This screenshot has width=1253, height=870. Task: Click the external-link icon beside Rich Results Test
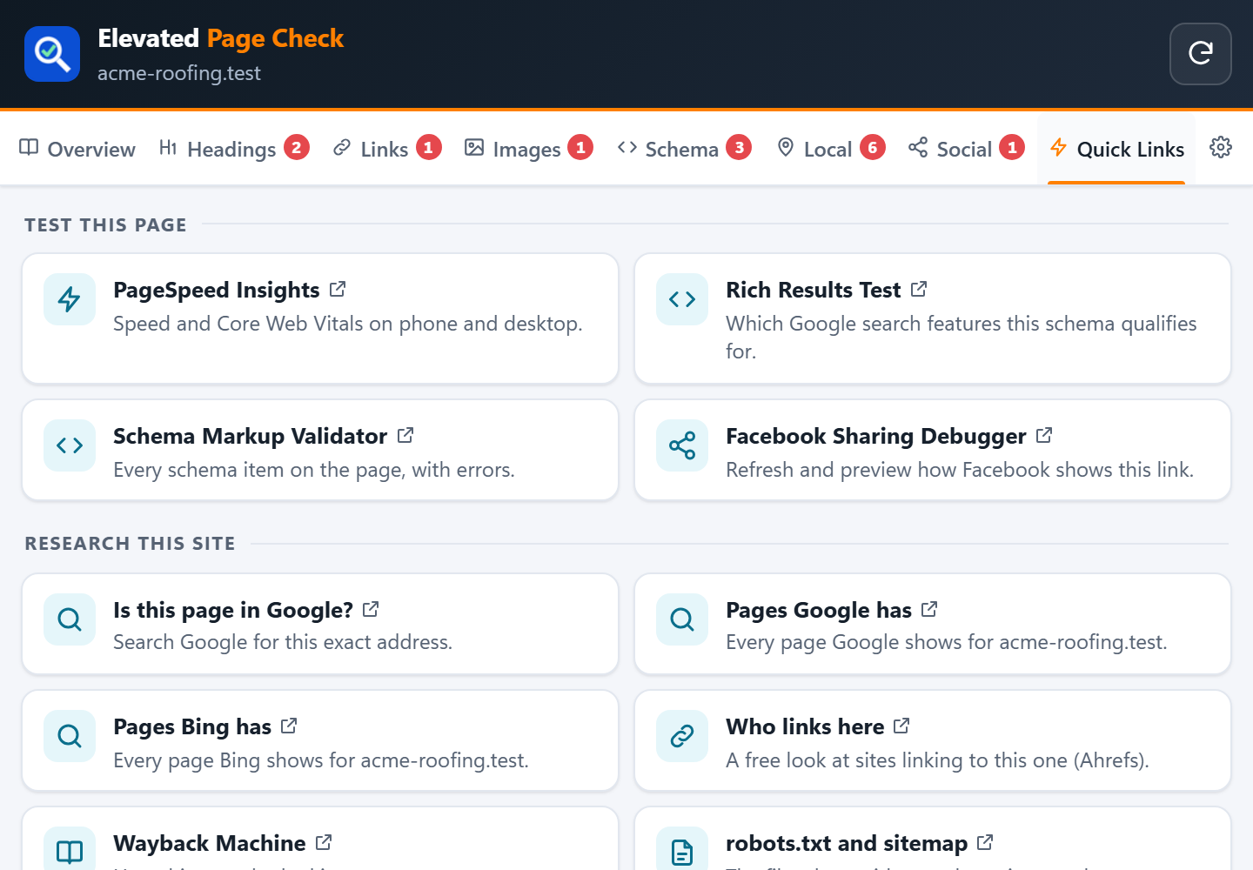coord(919,289)
